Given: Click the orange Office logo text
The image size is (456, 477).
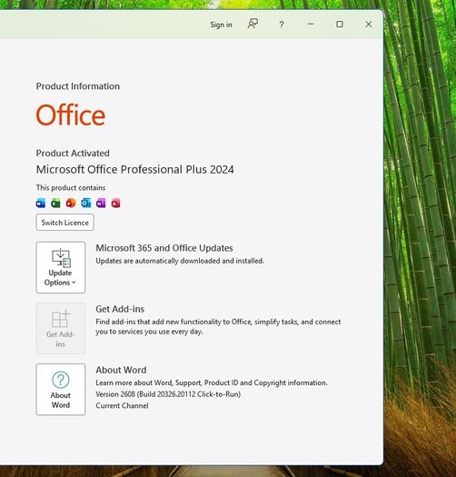Looking at the screenshot, I should [71, 114].
